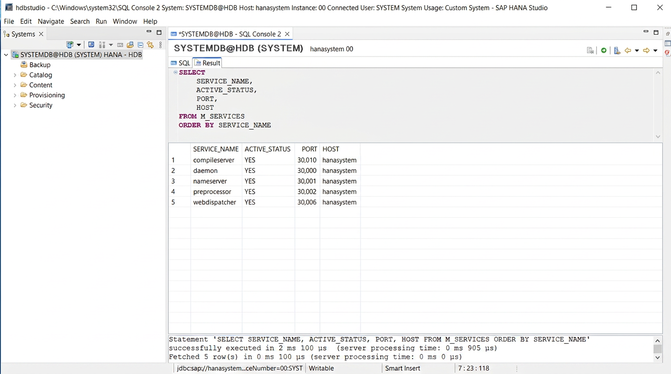Close the Systems view tab
Viewport: 671px width, 374px height.
(41, 34)
